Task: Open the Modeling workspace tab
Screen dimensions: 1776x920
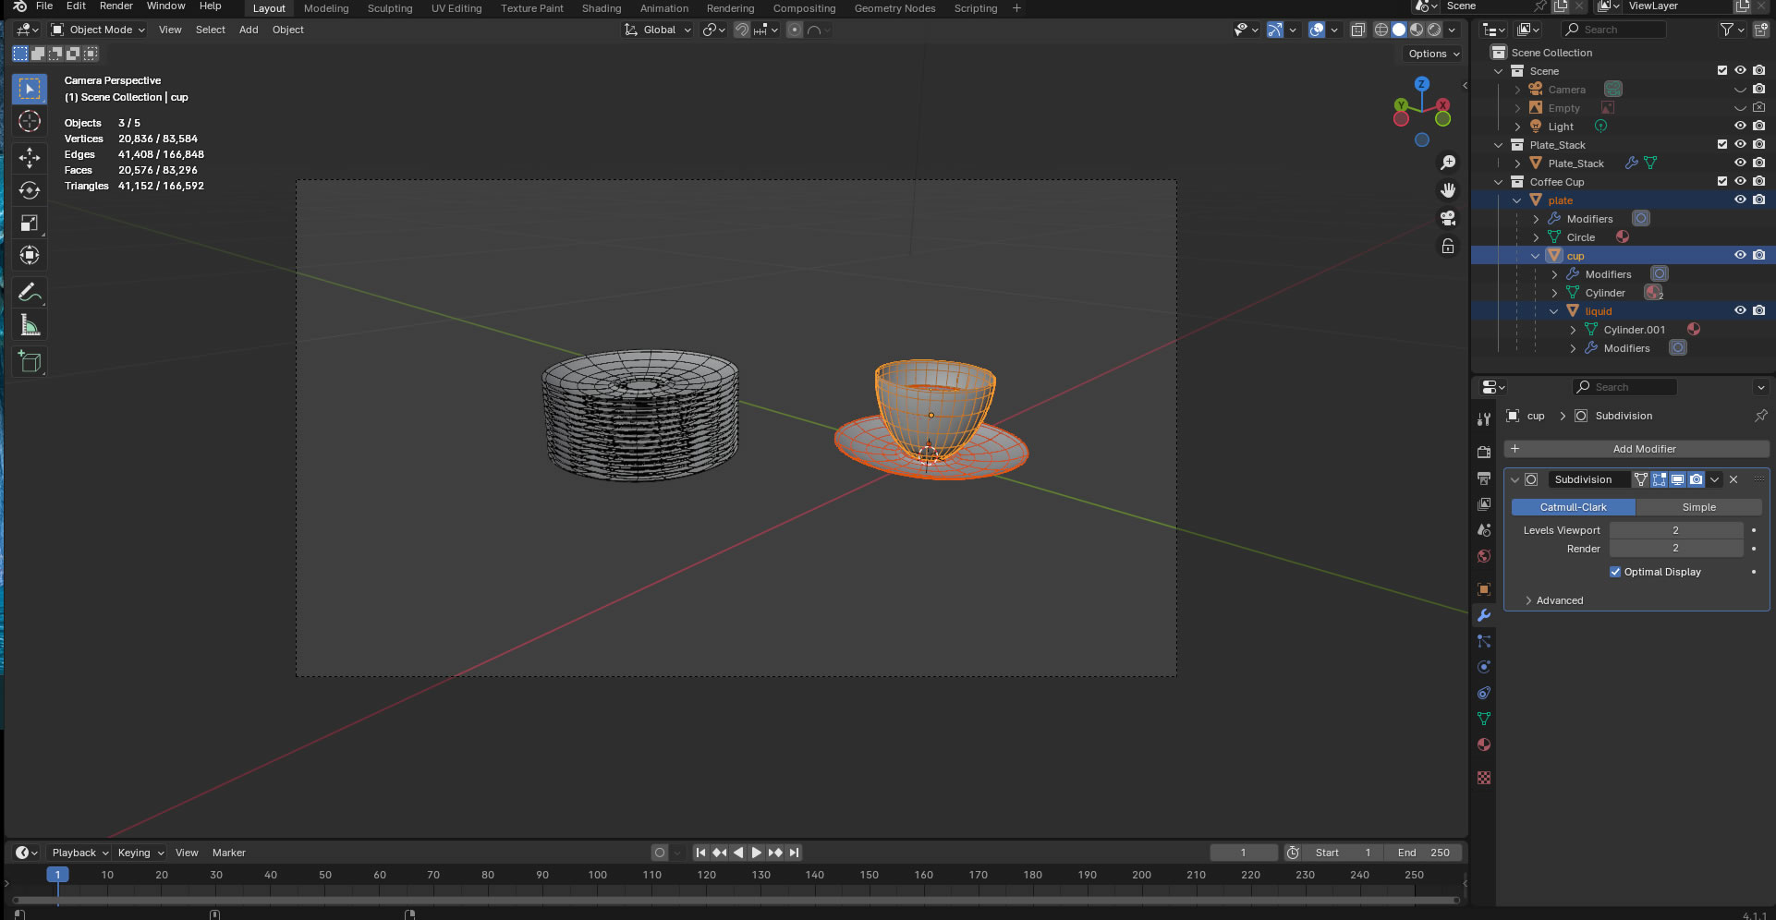Action: (x=326, y=8)
